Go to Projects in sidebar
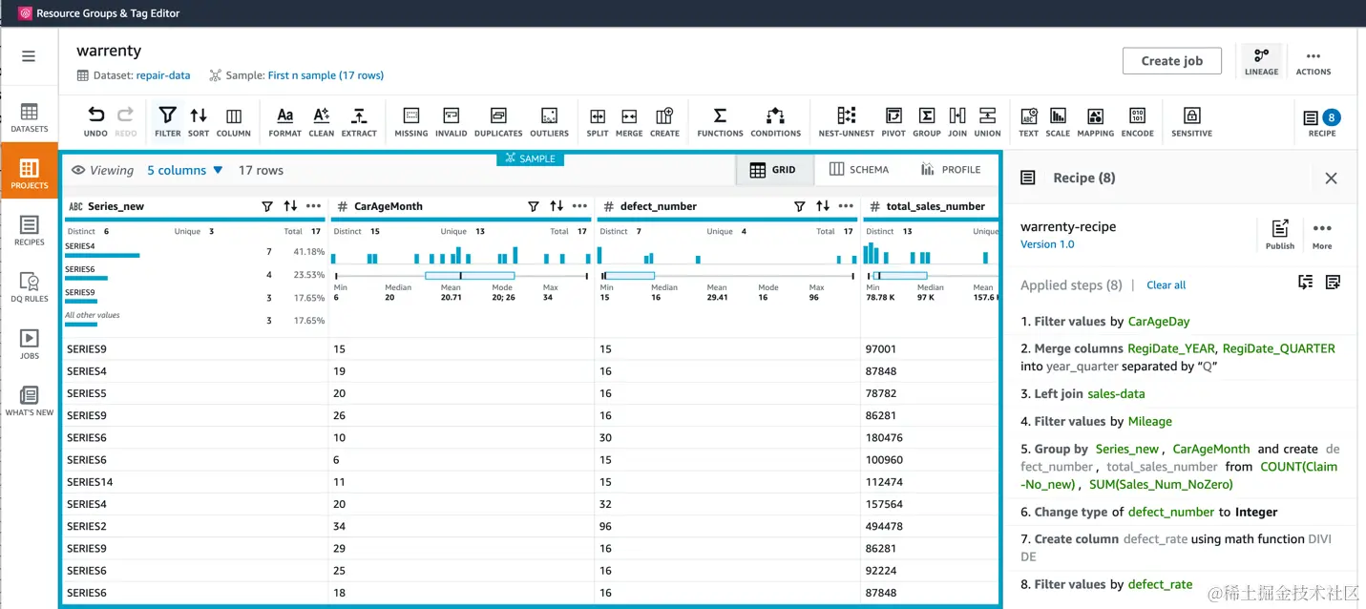The image size is (1366, 609). coord(30,173)
